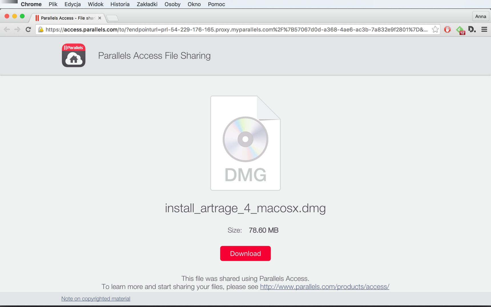Bookmark this page with the star

(435, 29)
